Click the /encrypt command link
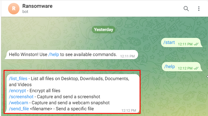Image resolution: width=208 pixels, height=116 pixels. click(17, 91)
